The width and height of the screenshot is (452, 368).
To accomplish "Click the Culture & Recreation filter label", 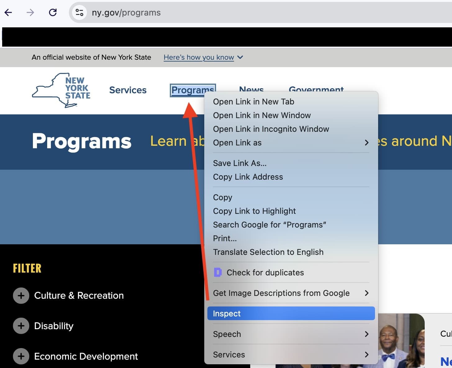I will pos(79,295).
